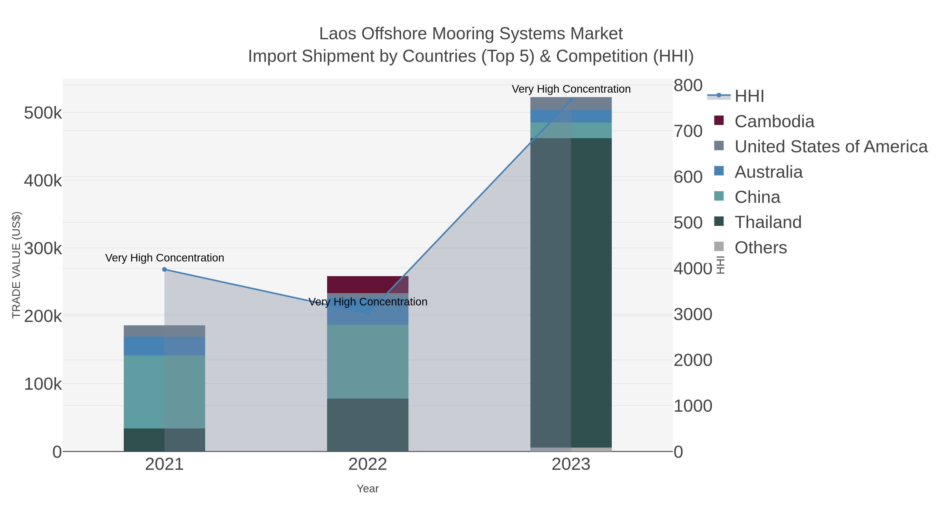The width and height of the screenshot is (942, 530).
Task: Select the 2021 HHI data point
Action: pos(165,270)
